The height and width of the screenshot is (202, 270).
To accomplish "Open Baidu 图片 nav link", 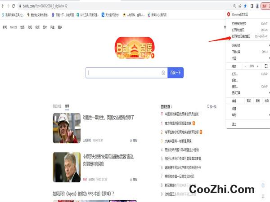I will [x=45, y=27].
